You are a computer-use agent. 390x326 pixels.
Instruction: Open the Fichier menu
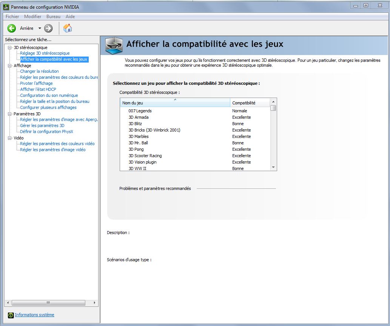tap(12, 17)
